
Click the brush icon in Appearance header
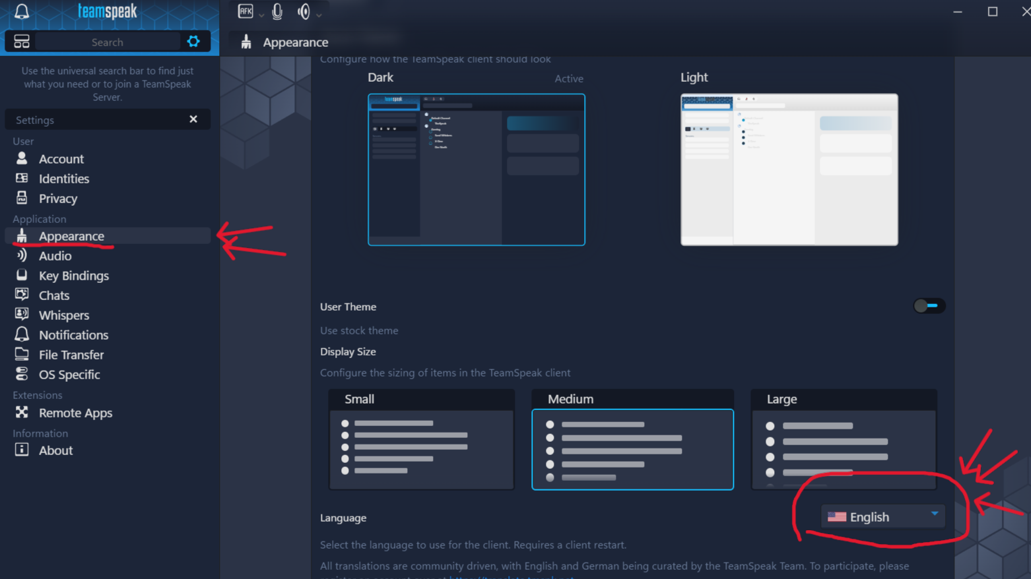246,42
